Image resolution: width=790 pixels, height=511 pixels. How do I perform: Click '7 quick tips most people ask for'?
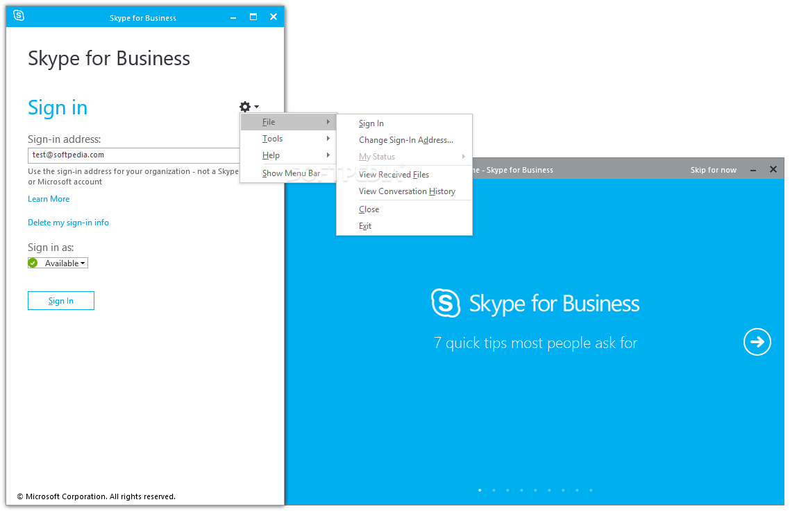click(x=535, y=343)
